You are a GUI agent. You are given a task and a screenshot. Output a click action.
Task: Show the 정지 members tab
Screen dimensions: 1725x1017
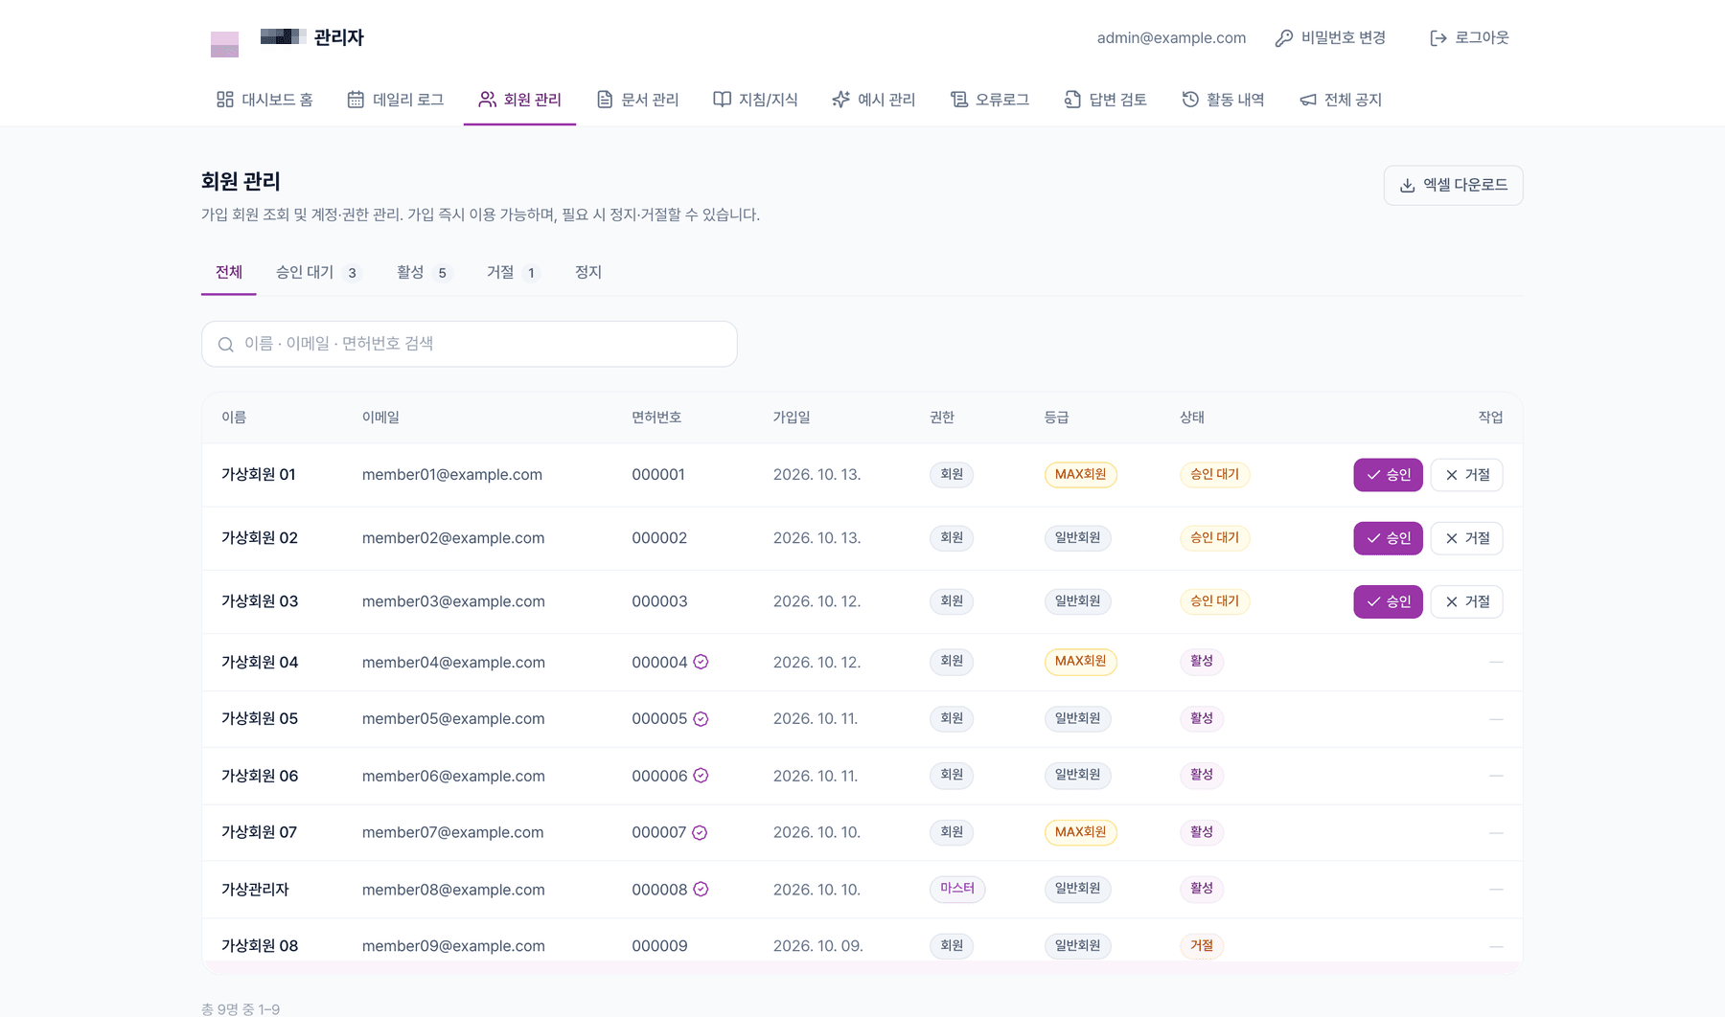tap(588, 272)
